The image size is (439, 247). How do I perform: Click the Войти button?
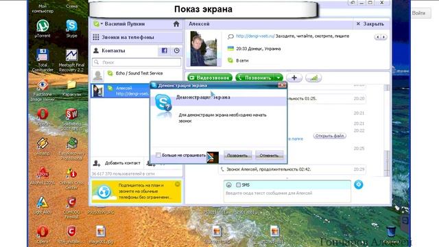tap(419, 13)
